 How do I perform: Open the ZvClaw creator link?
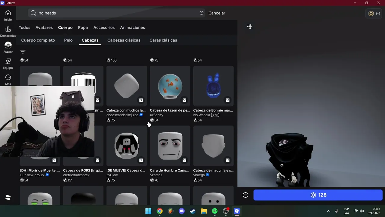pyautogui.click(x=112, y=175)
